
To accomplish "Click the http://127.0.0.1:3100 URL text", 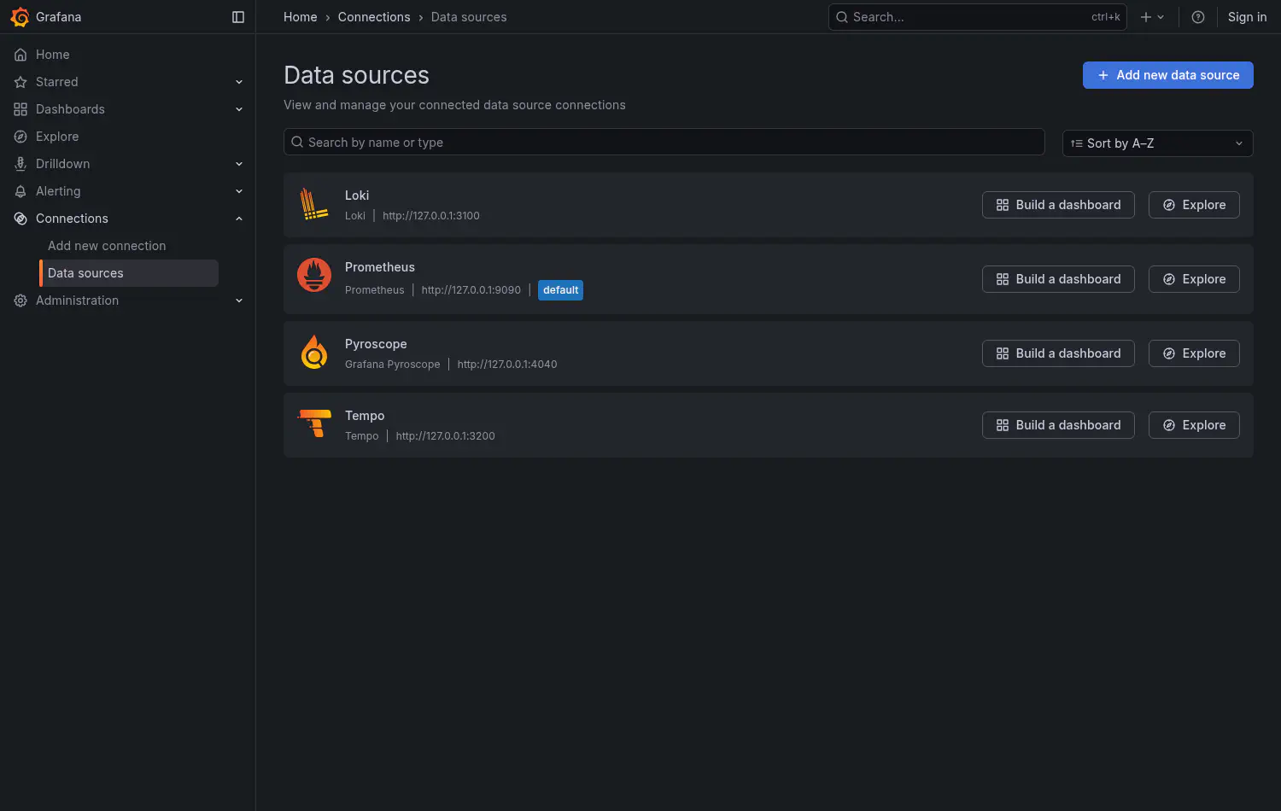I will (431, 216).
